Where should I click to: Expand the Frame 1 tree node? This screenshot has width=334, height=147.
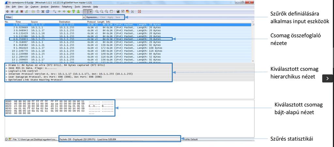click(x=7, y=65)
